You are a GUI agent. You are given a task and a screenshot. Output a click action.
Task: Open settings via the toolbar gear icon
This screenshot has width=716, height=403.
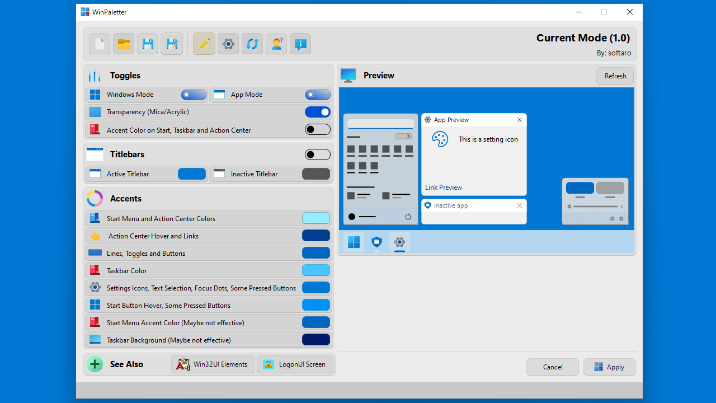228,44
